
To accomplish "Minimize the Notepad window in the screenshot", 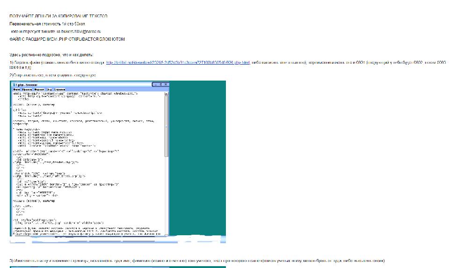I will 156,84.
